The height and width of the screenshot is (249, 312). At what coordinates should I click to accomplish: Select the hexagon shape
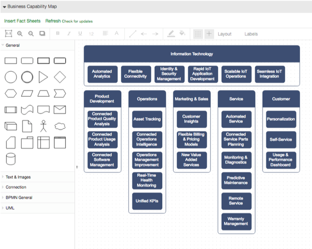pos(11,93)
